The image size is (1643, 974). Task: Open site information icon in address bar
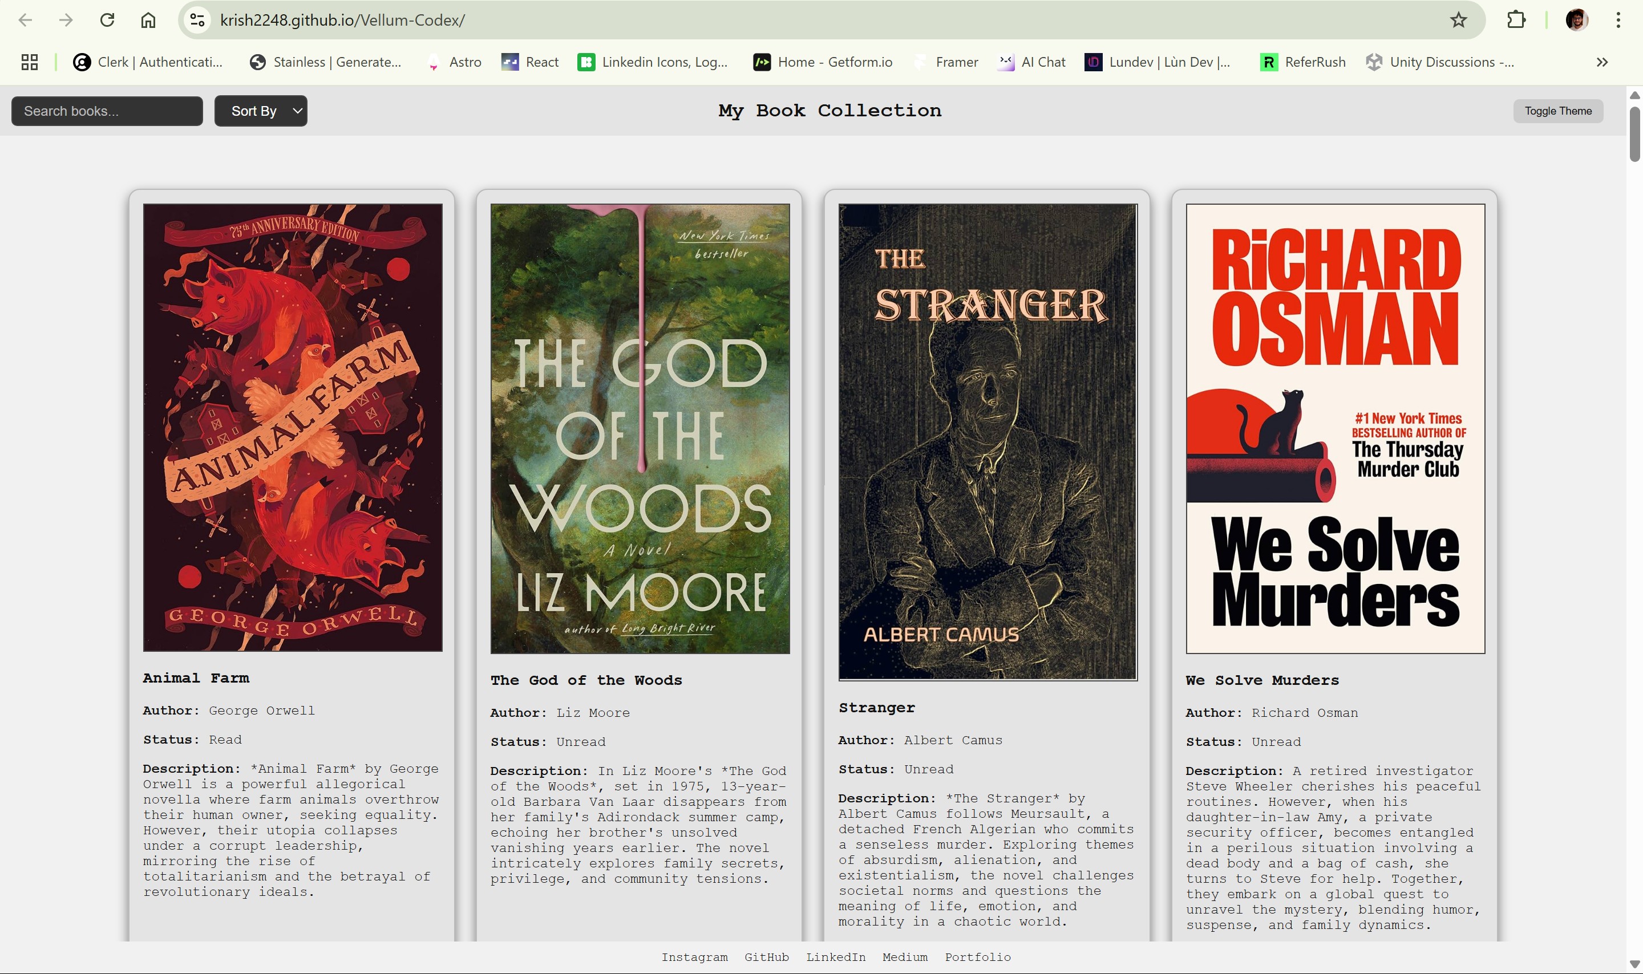pos(197,21)
